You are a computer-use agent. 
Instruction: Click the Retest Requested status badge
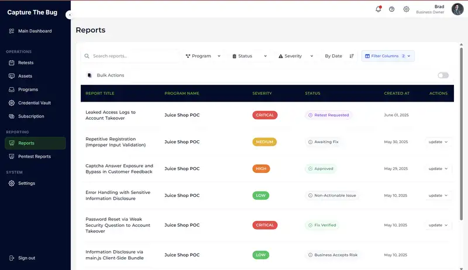tap(328, 115)
